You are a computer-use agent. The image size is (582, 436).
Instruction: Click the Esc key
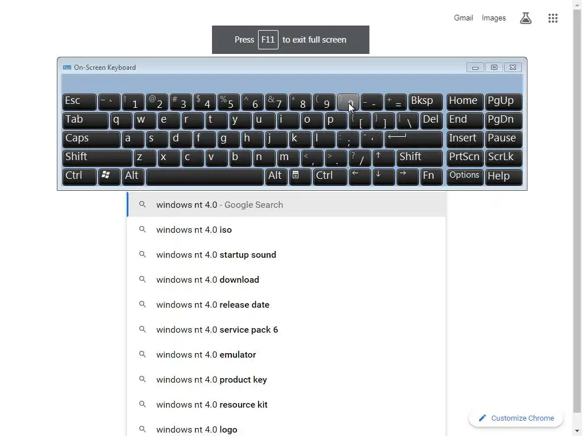tap(80, 102)
